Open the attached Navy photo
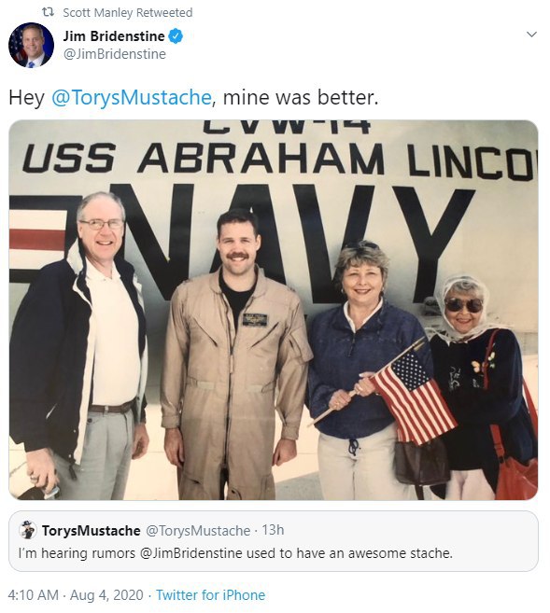Viewport: 550px width, 613px height. pos(274,310)
